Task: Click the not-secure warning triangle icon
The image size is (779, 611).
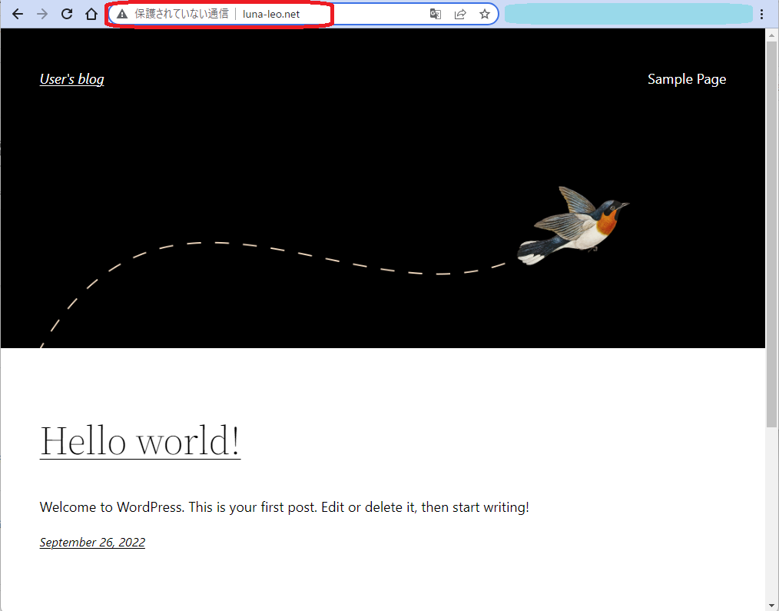Action: coord(122,14)
